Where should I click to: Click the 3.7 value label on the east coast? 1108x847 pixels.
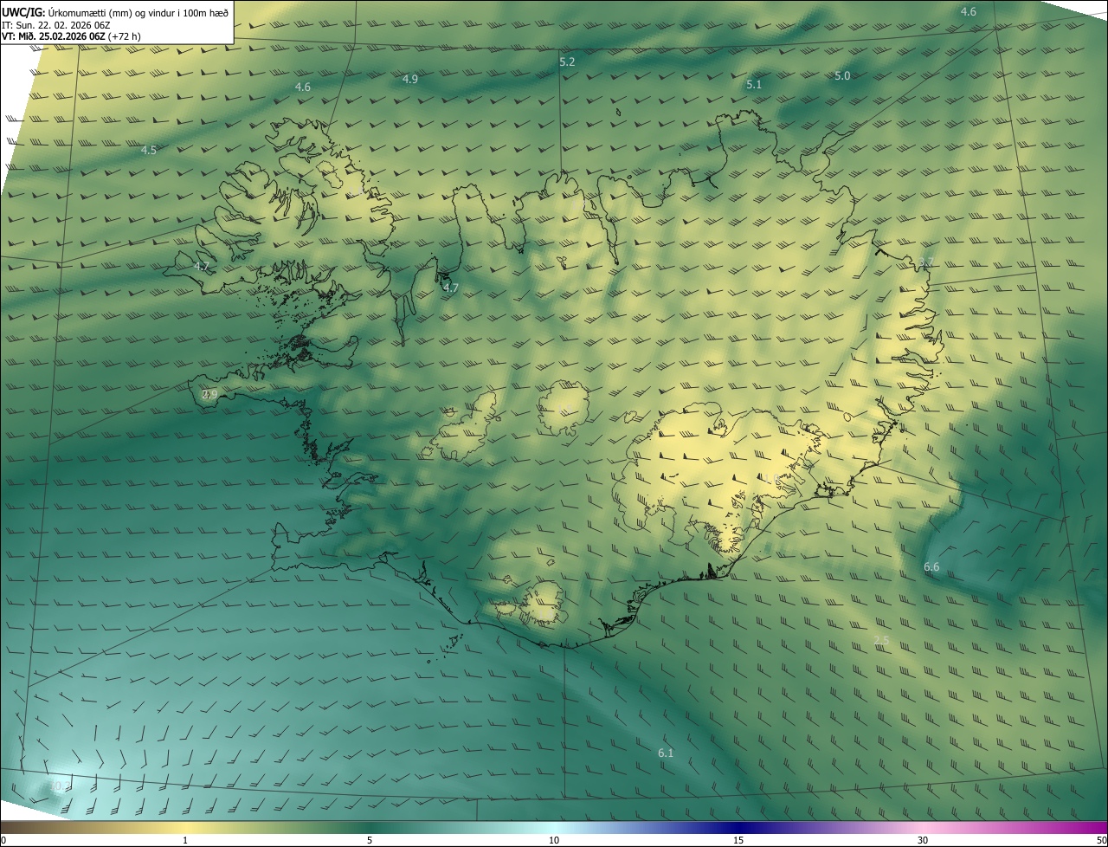[x=926, y=263]
